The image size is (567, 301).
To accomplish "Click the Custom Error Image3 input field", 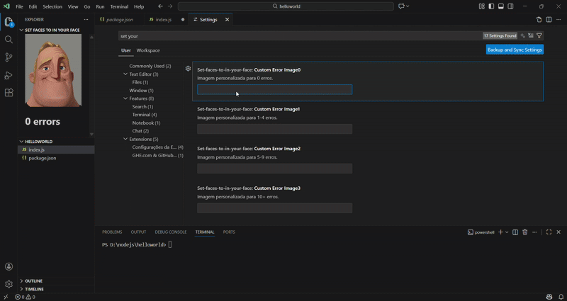I will coord(274,208).
